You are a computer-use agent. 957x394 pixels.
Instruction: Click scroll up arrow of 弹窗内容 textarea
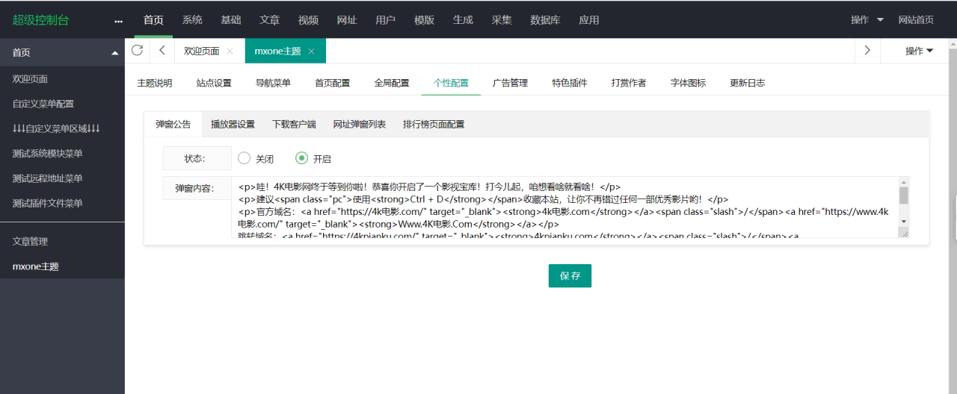[904, 181]
